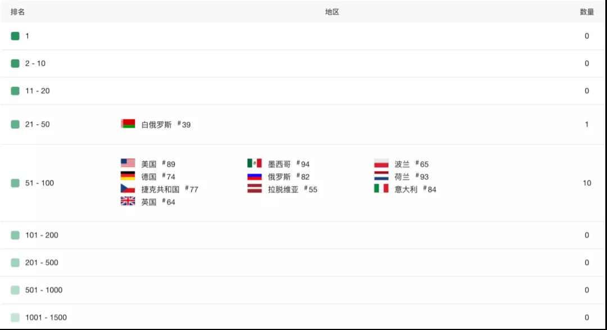This screenshot has height=330, width=607.
Task: Click the Italy flag icon
Action: tap(381, 188)
